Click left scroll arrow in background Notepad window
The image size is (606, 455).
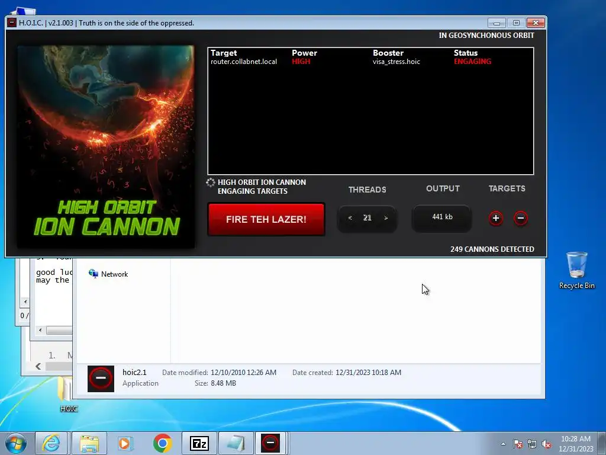pos(40,330)
